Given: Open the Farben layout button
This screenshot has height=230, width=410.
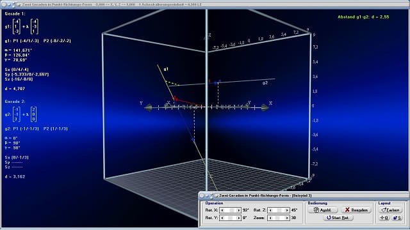Looking at the screenshot, I should click(x=390, y=210).
